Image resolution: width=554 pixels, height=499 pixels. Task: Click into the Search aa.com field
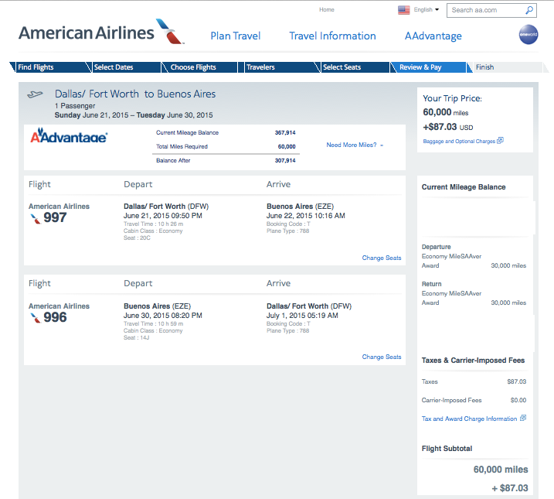tap(484, 10)
